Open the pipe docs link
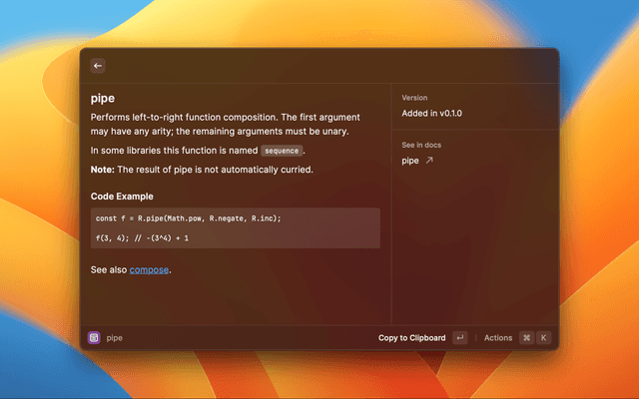Screen dimensions: 639x399 coord(410,160)
